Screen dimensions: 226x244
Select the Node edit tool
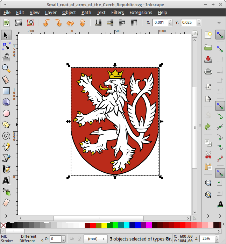click(6, 46)
